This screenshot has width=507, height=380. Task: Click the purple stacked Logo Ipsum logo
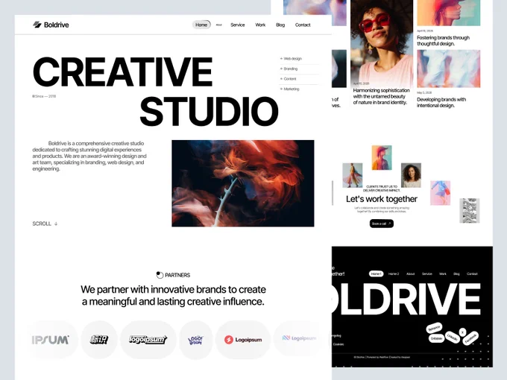tap(195, 341)
